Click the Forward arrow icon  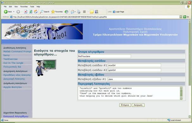18,12
